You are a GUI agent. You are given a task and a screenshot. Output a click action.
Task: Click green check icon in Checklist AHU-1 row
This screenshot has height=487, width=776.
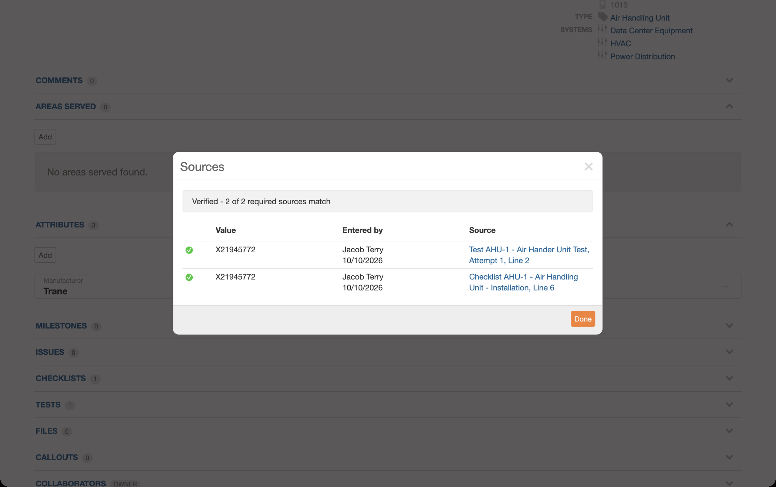point(189,277)
